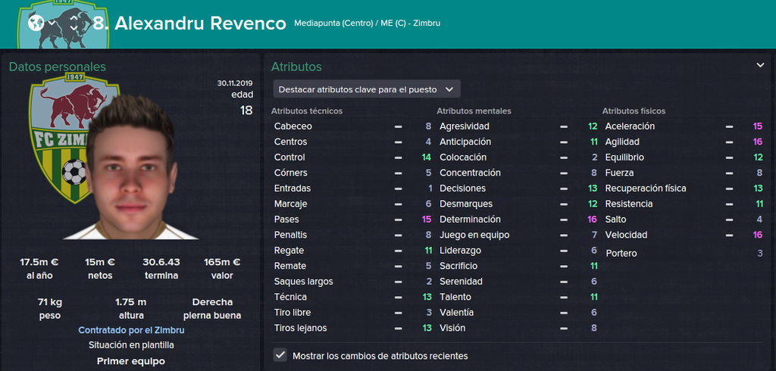
Task: Click the change indicator dash for Velocidad
Action: tap(729, 235)
